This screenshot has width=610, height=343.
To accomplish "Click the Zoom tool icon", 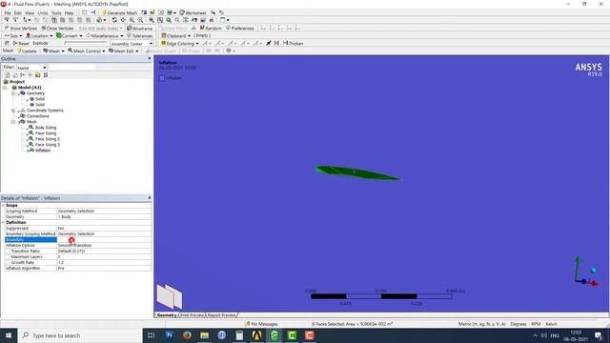I will point(132,20).
